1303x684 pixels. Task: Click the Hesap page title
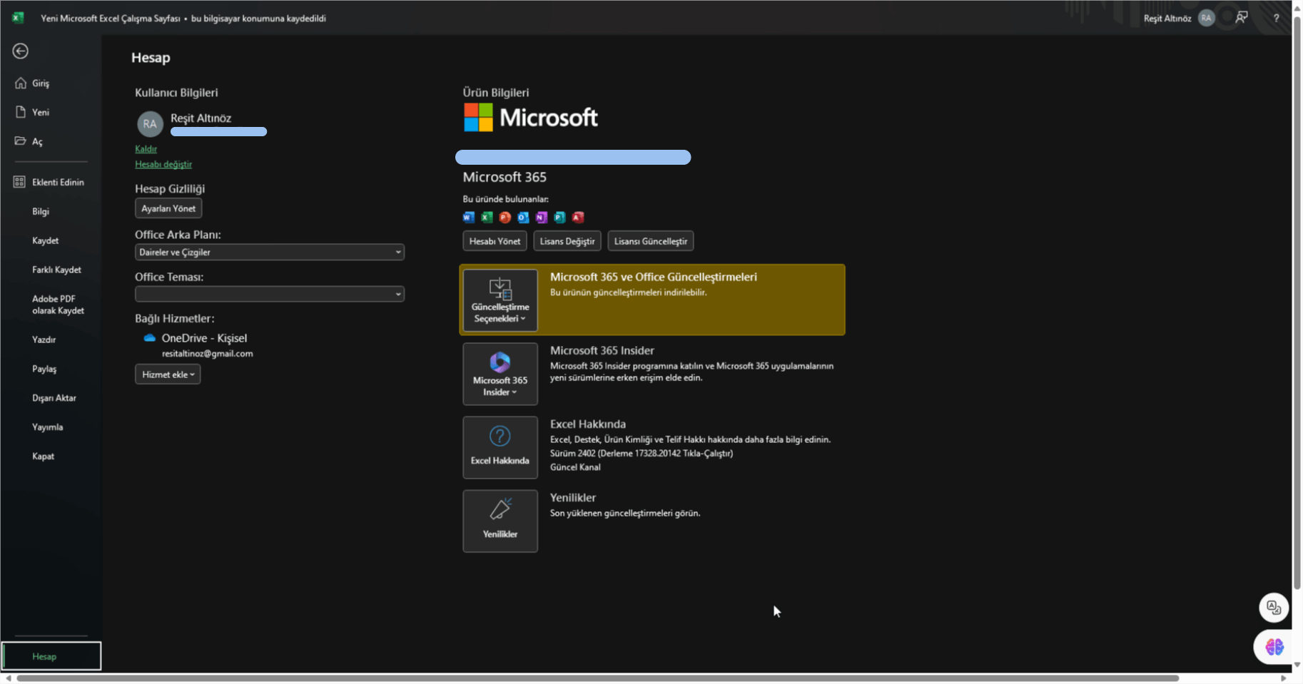click(151, 58)
